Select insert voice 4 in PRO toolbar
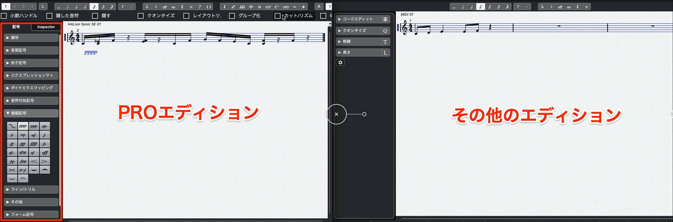The height and width of the screenshot is (222, 673). [x=32, y=6]
